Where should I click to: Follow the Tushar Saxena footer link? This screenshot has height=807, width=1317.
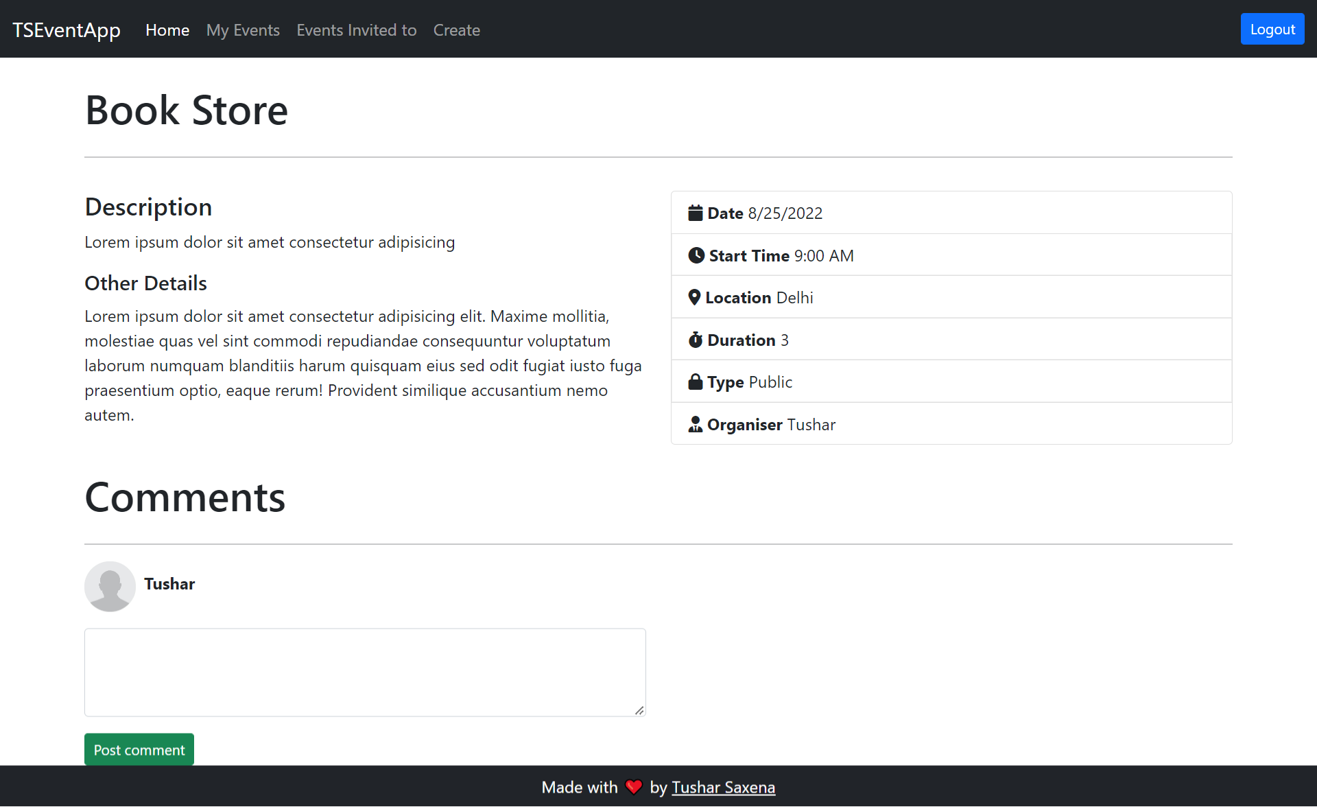pos(723,787)
